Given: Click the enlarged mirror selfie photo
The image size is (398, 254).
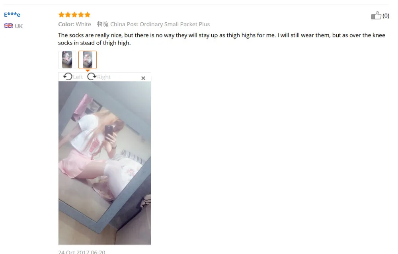Looking at the screenshot, I should [105, 163].
